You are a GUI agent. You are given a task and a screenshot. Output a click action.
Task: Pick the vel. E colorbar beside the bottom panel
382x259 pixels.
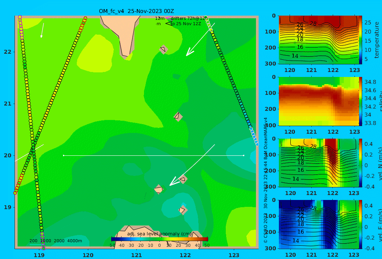(x=361, y=224)
